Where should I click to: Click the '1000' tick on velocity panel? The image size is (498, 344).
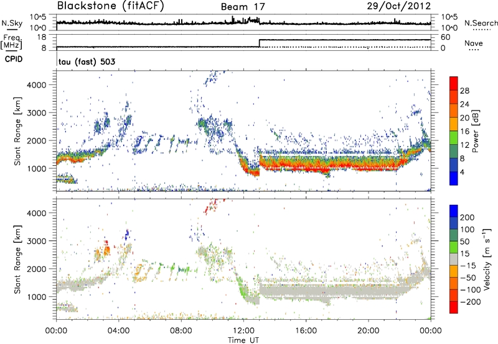pos(36,297)
